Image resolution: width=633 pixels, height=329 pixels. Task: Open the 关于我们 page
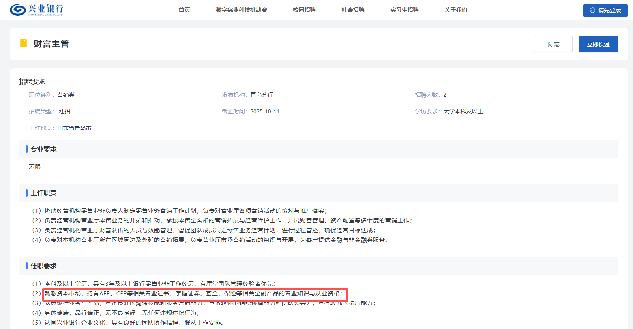point(456,10)
